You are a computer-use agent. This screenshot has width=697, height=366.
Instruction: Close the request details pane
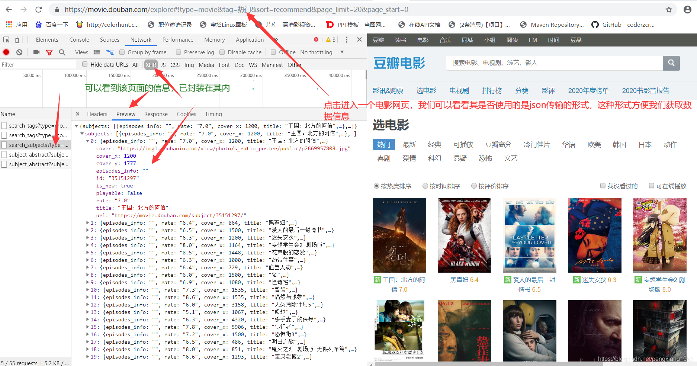77,114
